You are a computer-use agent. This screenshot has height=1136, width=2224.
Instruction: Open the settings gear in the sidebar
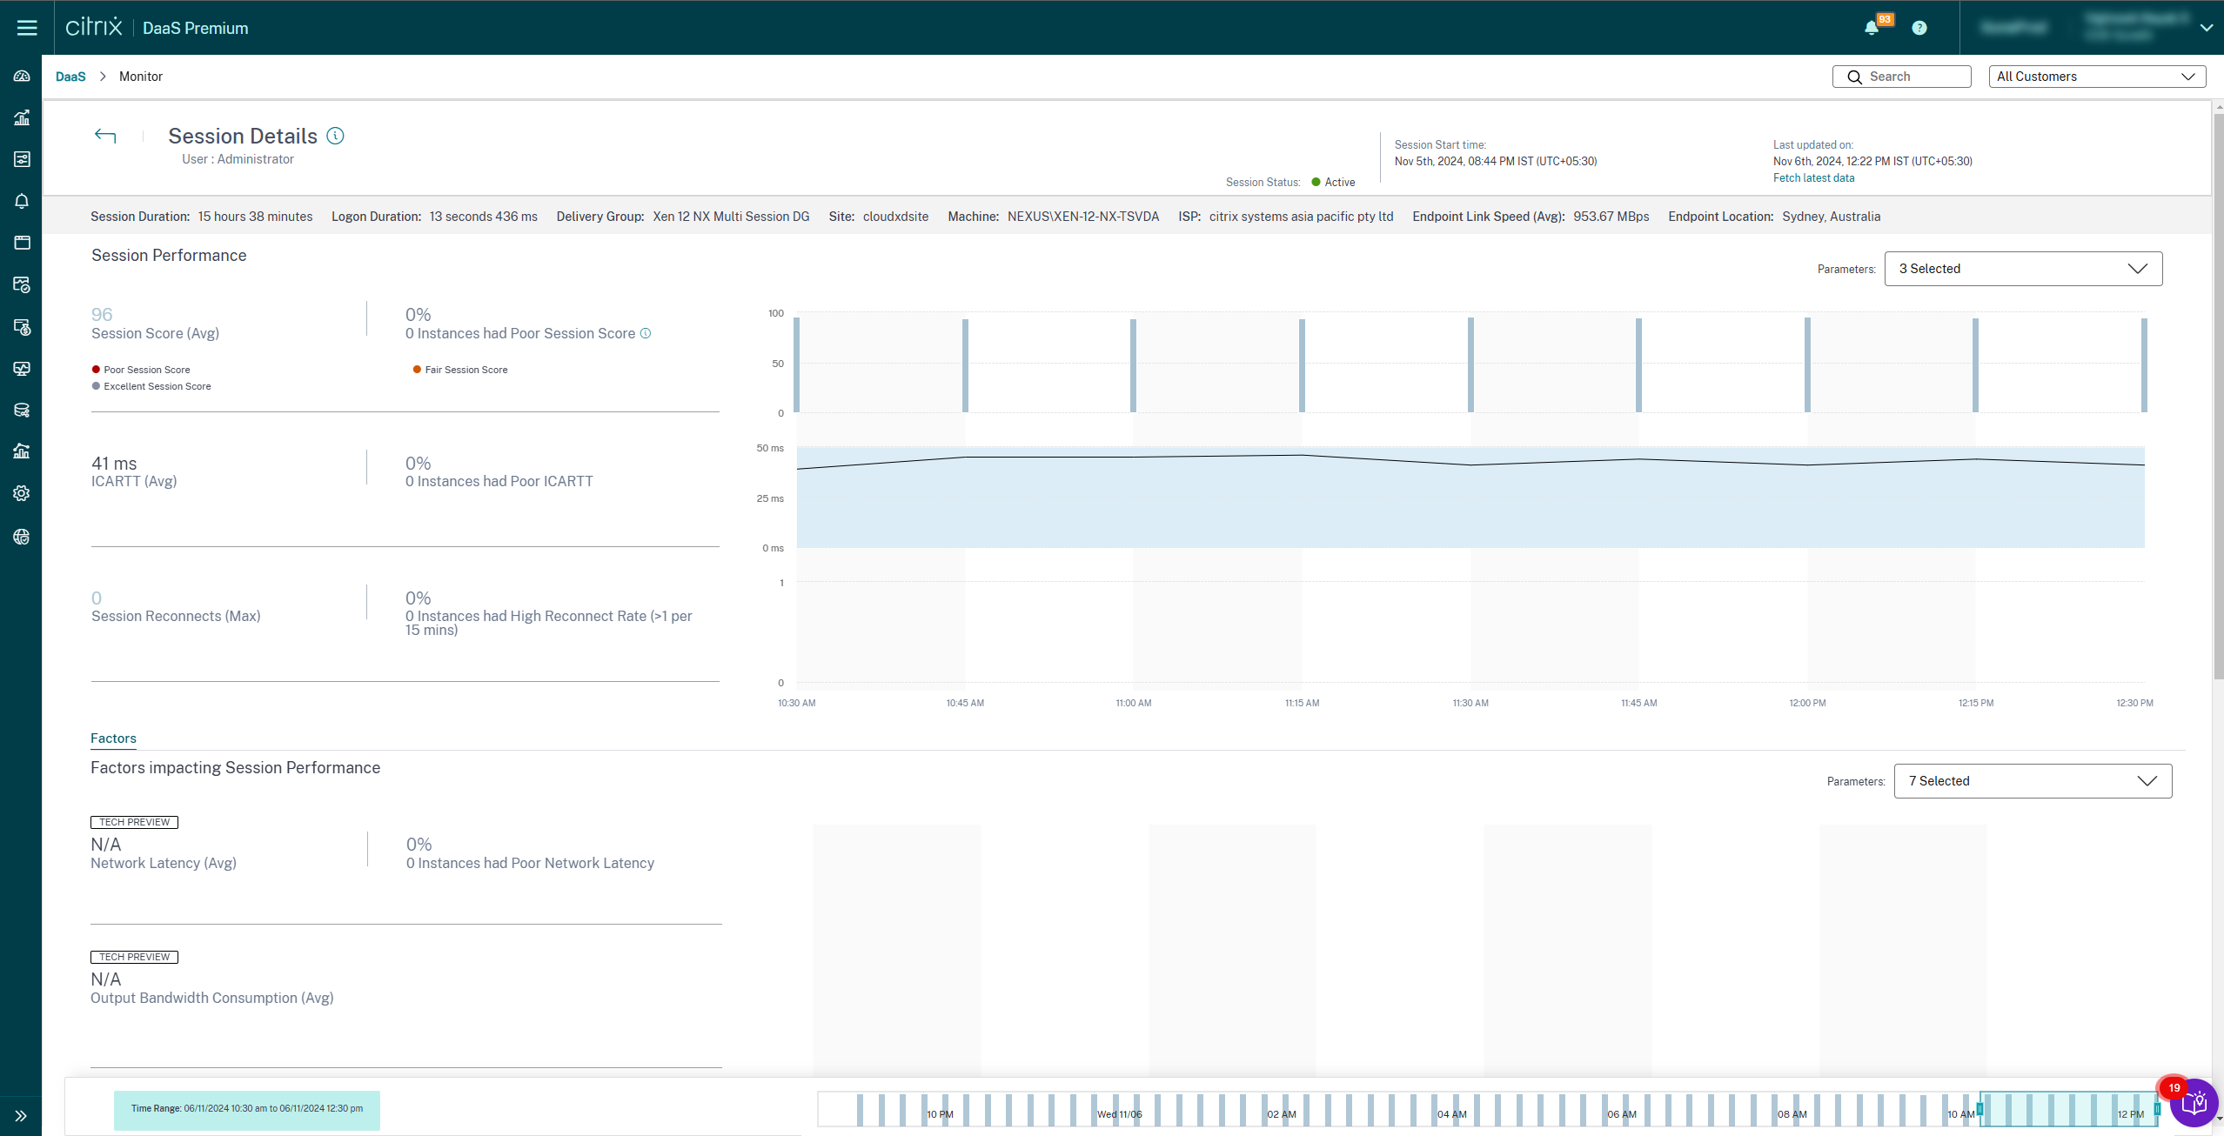[22, 493]
